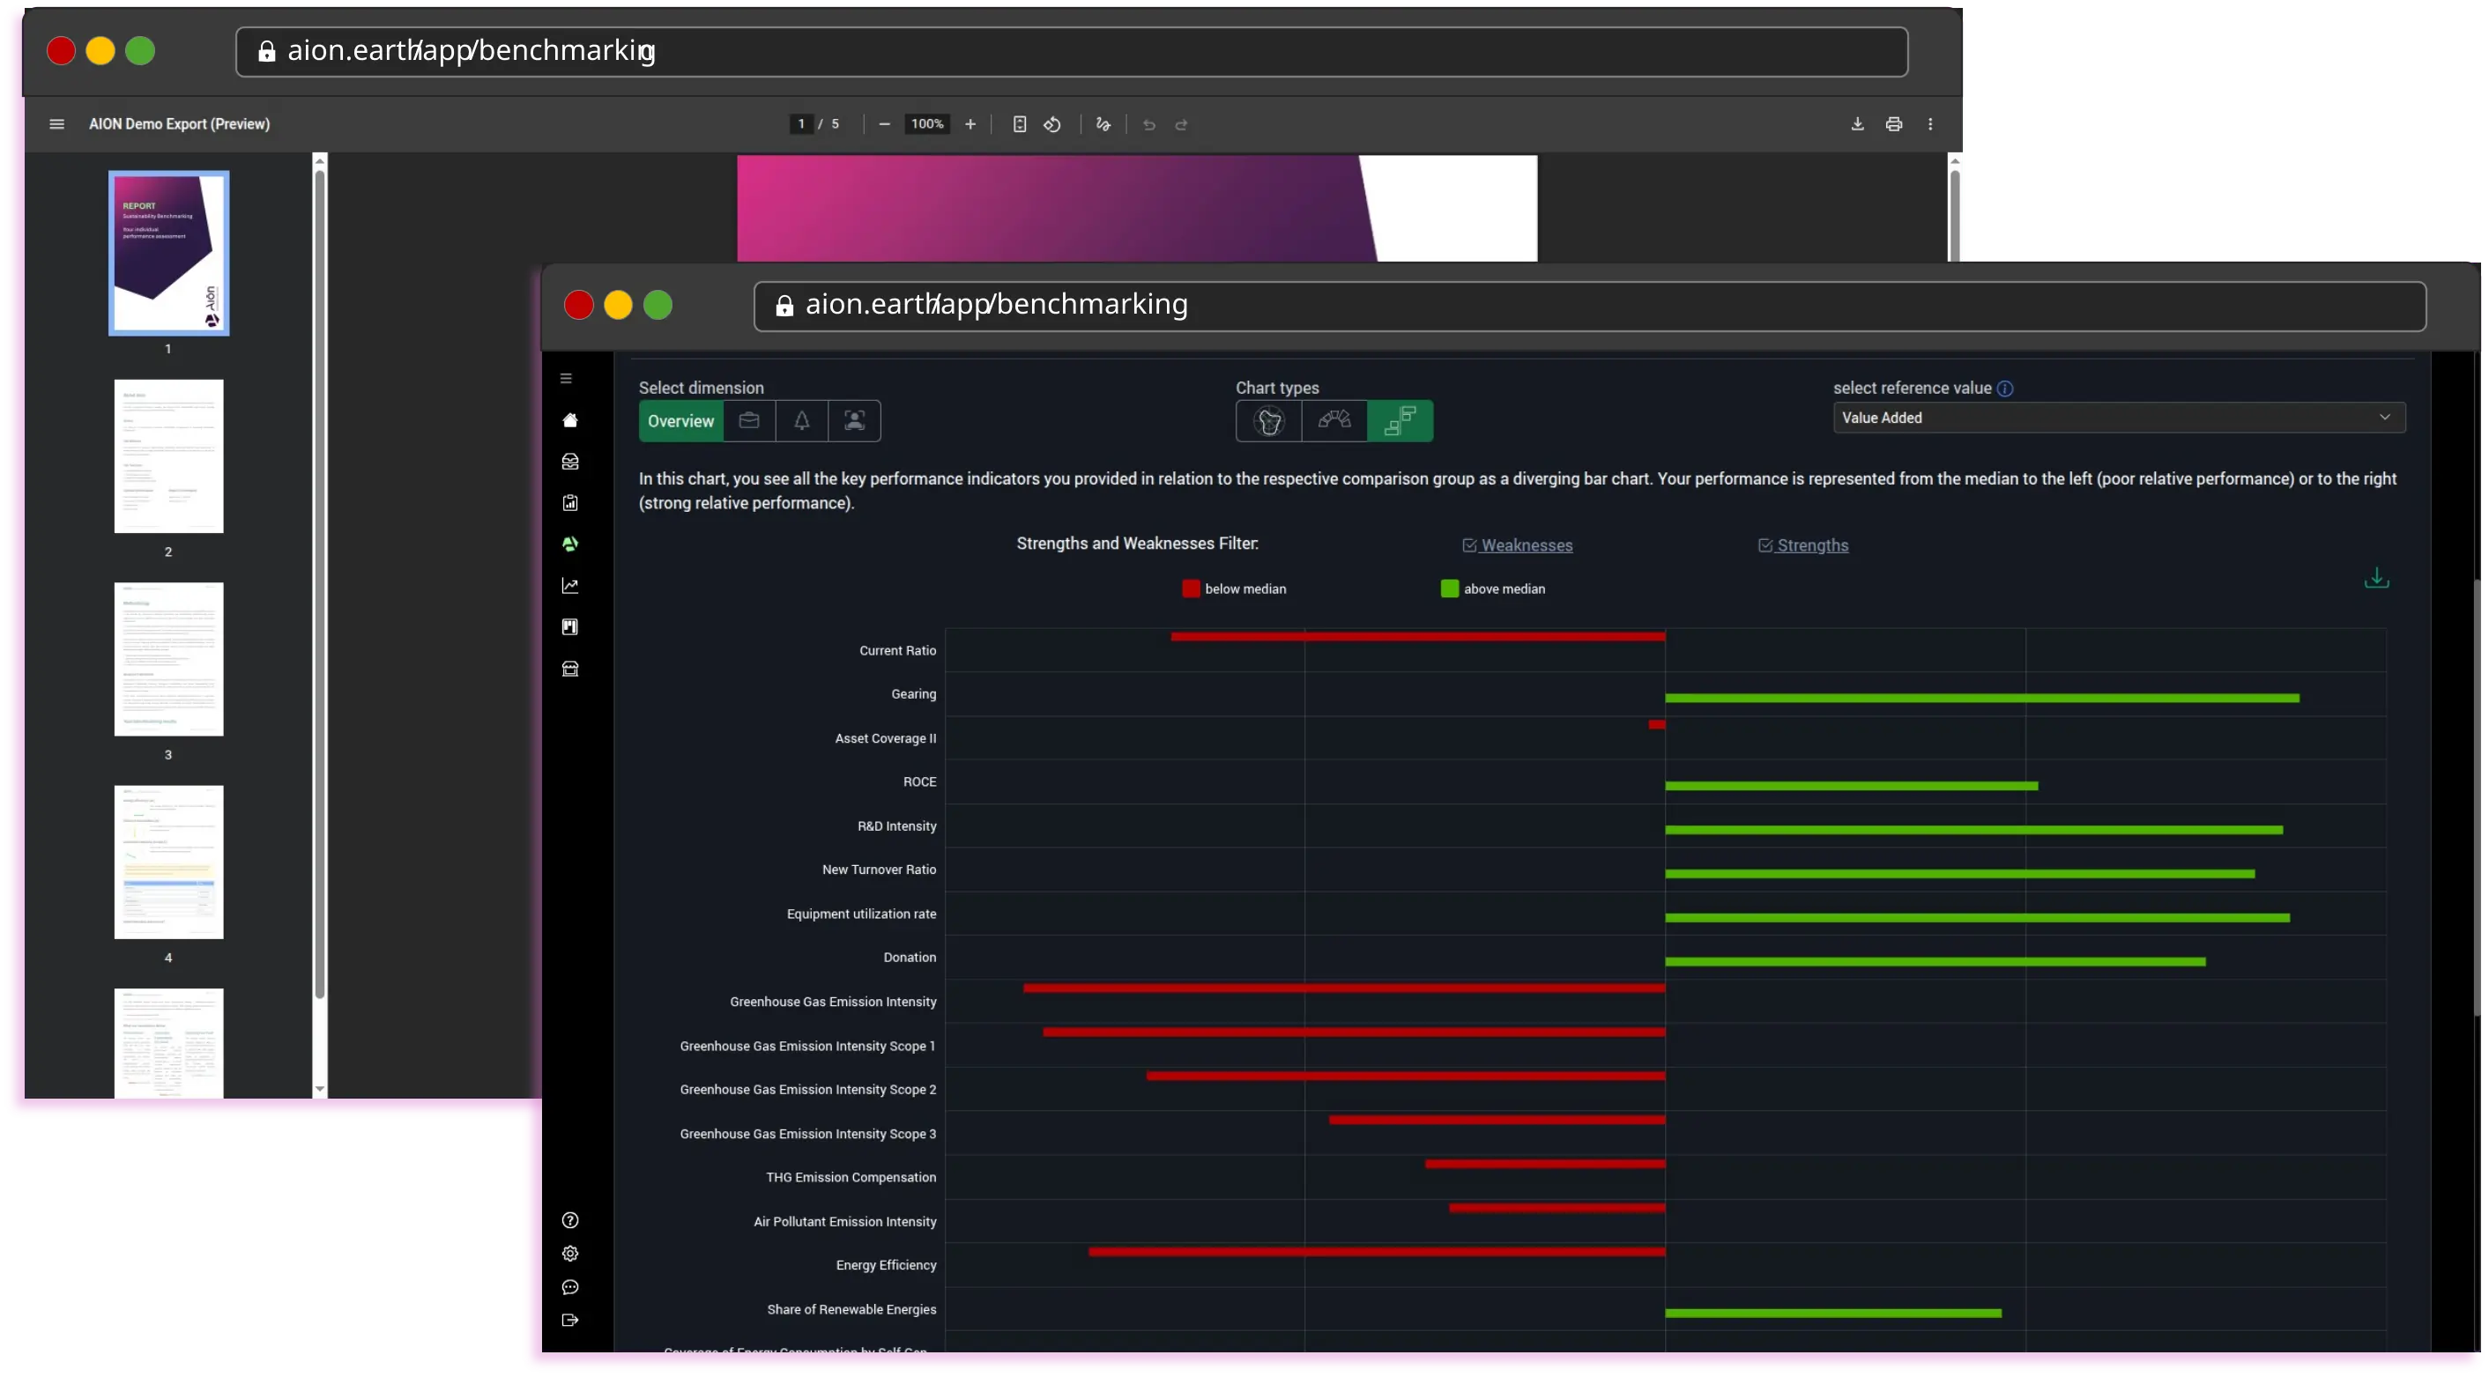The width and height of the screenshot is (2489, 1377).
Task: Select the social dimension person icon
Action: click(x=854, y=420)
